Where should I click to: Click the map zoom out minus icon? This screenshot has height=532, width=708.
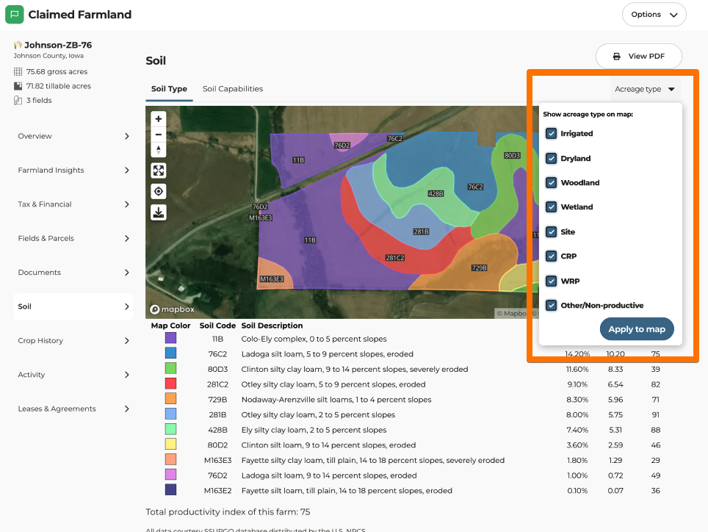(x=159, y=134)
